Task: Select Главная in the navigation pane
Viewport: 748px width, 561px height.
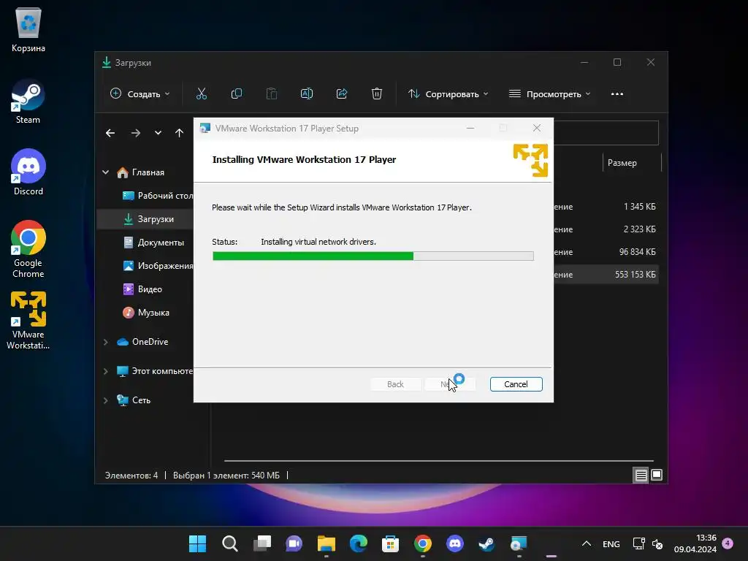Action: (x=148, y=172)
